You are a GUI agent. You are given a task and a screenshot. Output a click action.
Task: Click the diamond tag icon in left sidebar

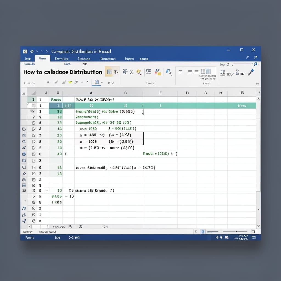pos(24,174)
